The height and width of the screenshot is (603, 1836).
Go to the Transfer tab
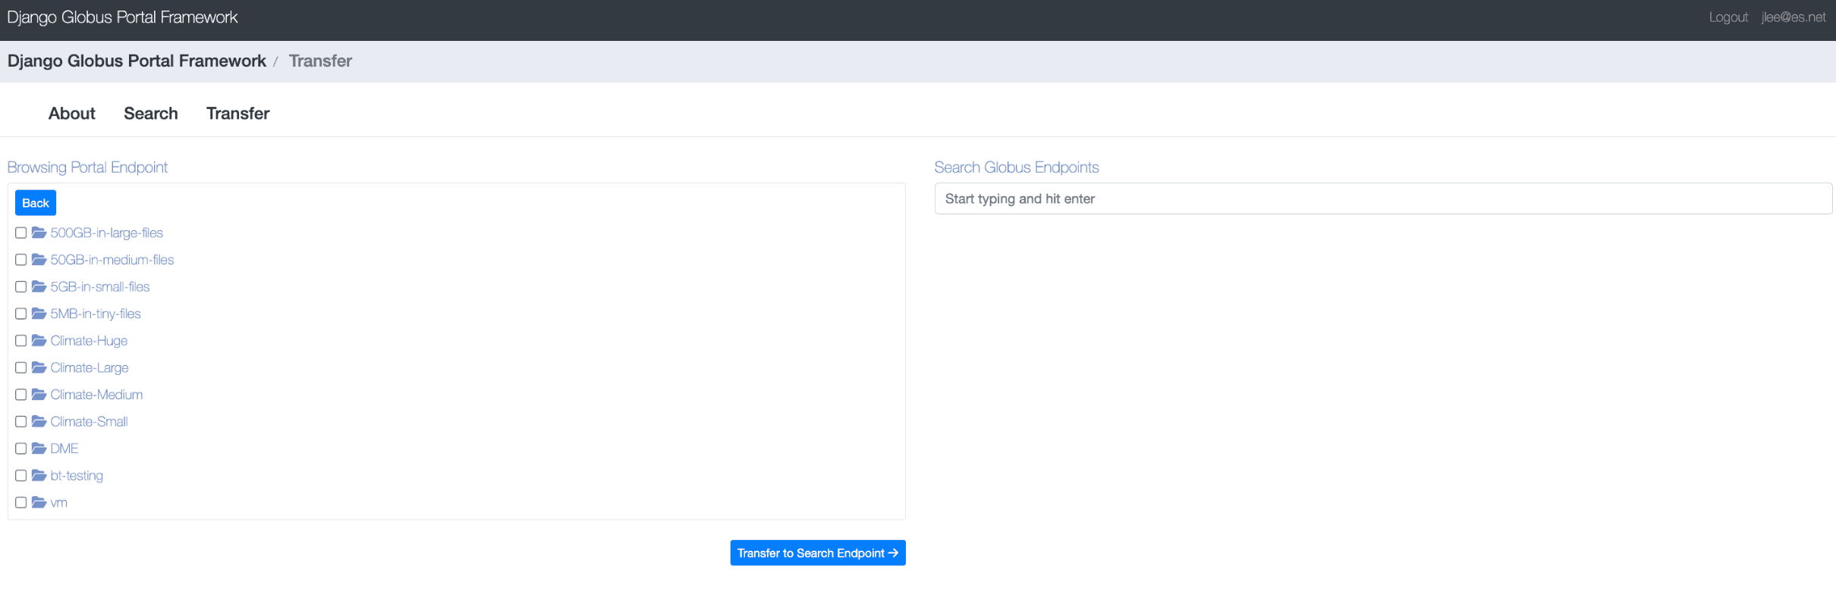238,114
